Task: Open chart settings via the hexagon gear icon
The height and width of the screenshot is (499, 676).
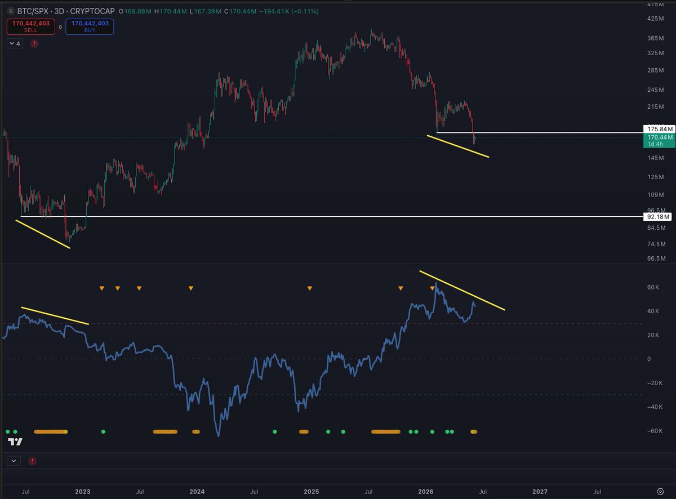Action: point(660,491)
